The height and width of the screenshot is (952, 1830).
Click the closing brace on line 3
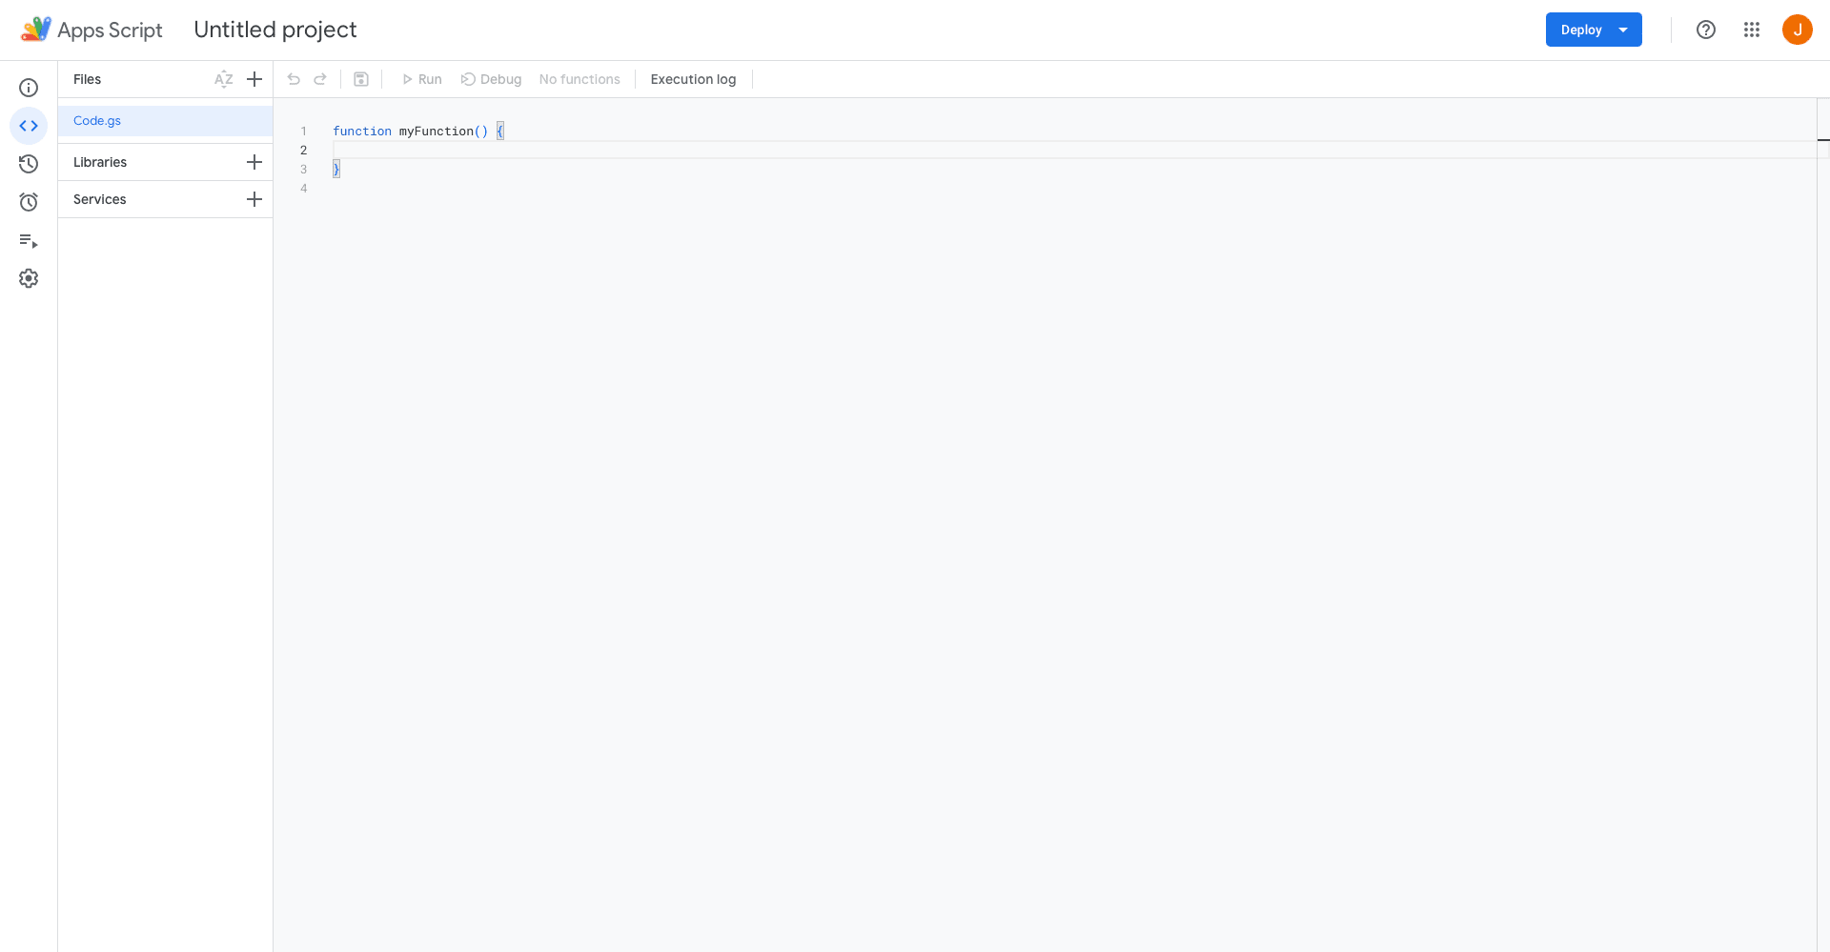tap(336, 169)
